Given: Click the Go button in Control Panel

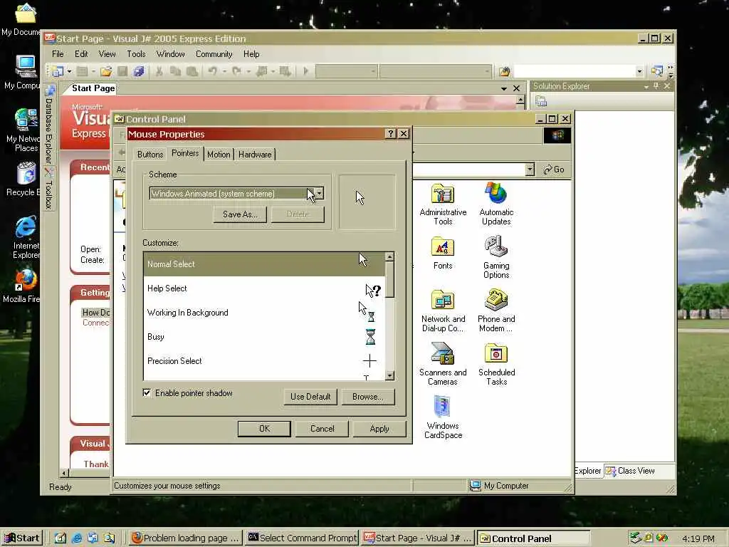Looking at the screenshot, I should pos(554,170).
